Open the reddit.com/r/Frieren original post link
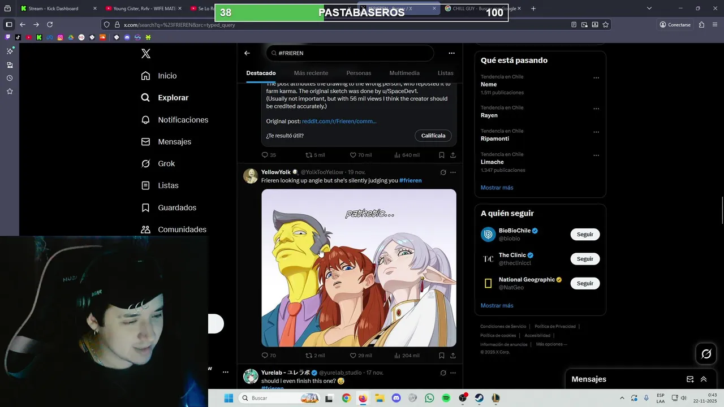This screenshot has height=407, width=724. 339,122
